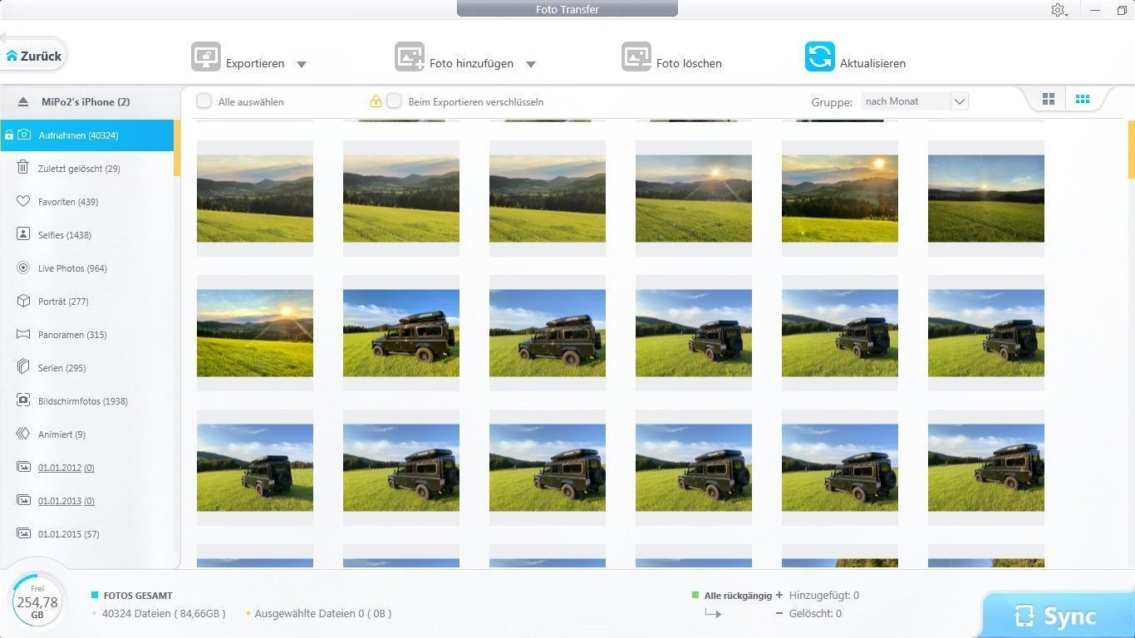Viewport: 1135px width, 638px height.
Task: Open the Zuletzt gelöscht (29) album
Action: click(78, 169)
